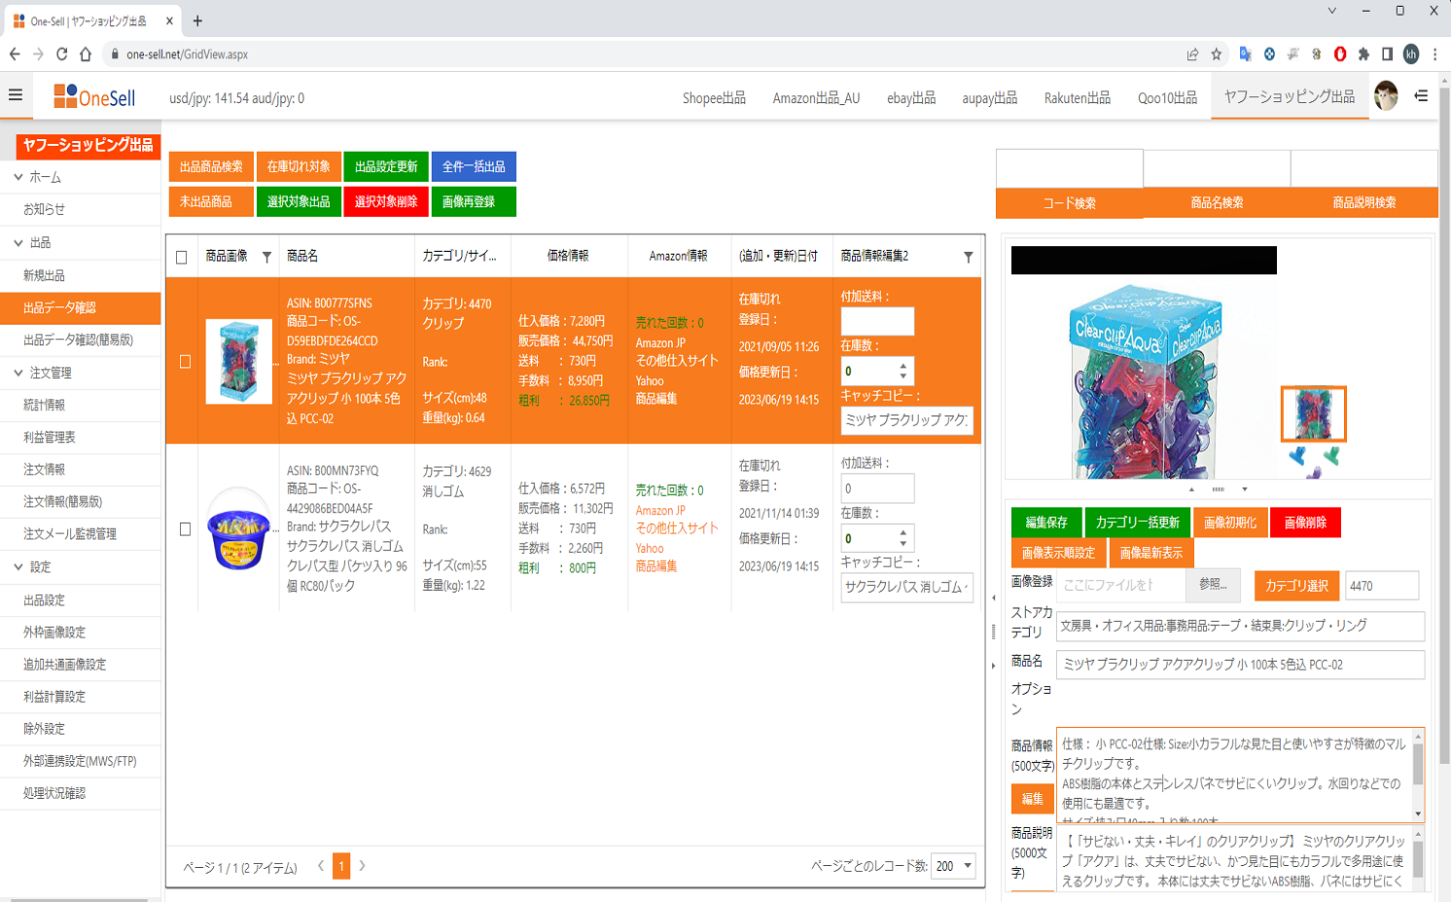Open the Rakuten出品 tab
1451x902 pixels.
1077,98
